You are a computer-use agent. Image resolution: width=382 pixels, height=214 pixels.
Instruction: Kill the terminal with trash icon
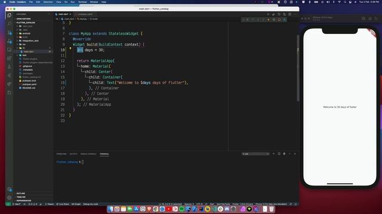284,154
